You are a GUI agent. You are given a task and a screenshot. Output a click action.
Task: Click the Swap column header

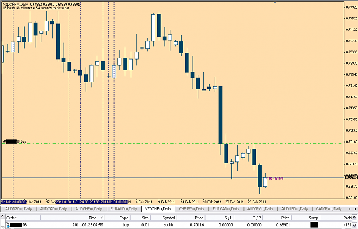click(305, 218)
